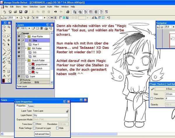Open the Selection menu
Viewport: 175px width, 138px height.
[x=34, y=7]
